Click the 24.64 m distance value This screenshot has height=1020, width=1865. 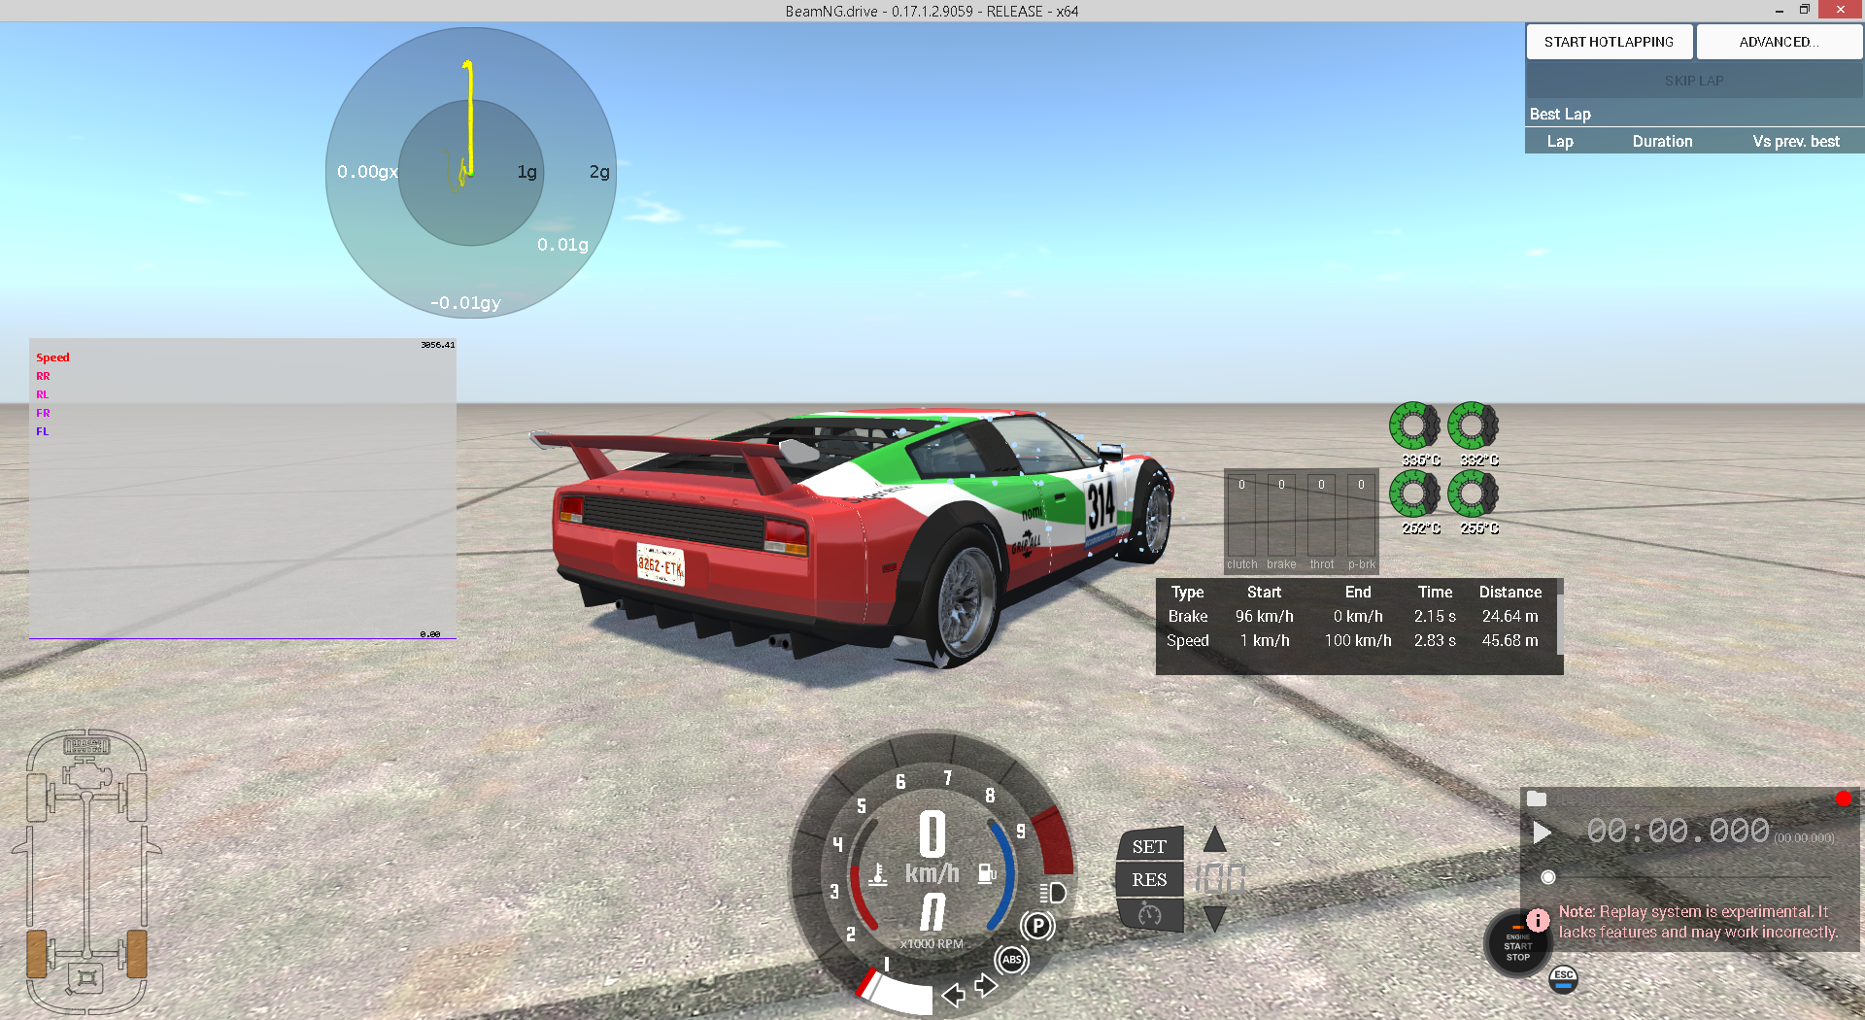(1509, 616)
